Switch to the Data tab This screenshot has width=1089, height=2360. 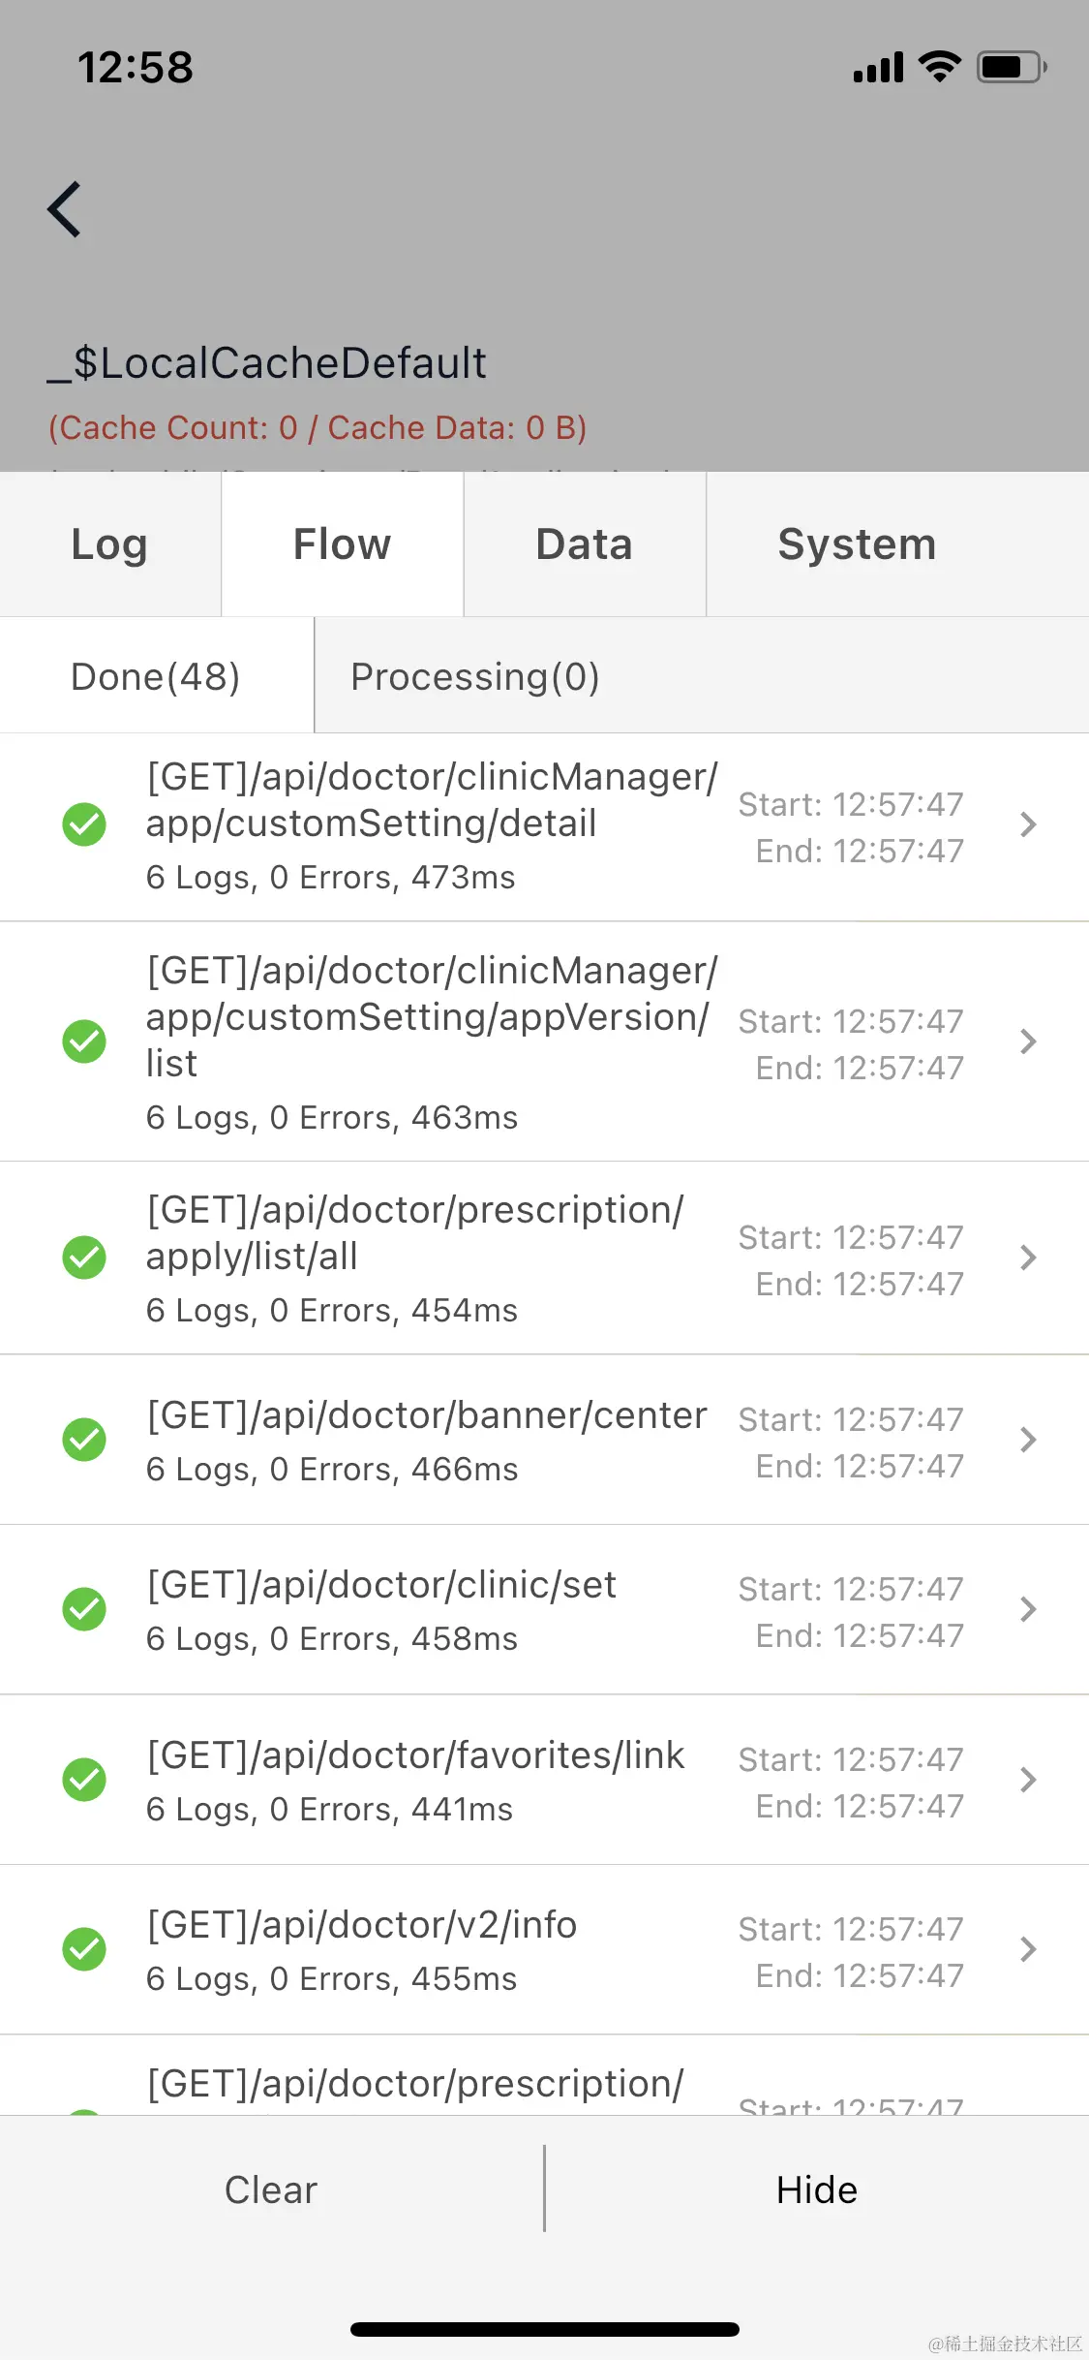(585, 544)
